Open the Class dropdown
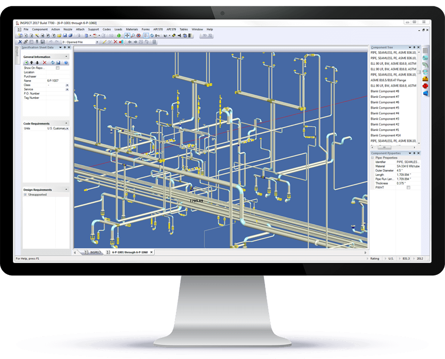This screenshot has width=445, height=359. pyautogui.click(x=67, y=85)
